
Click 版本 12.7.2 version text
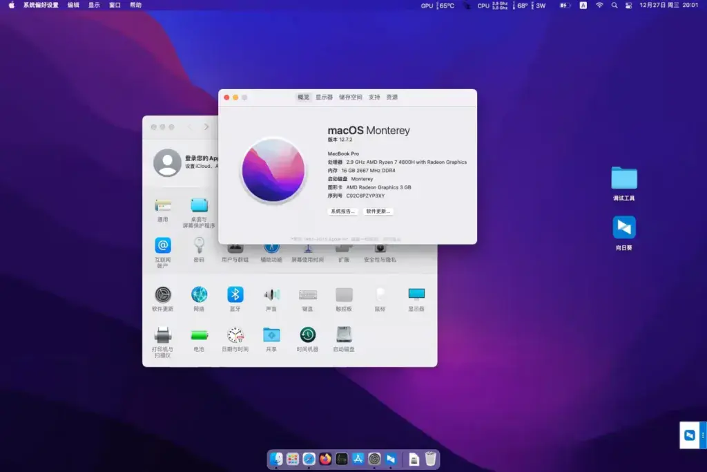coord(340,140)
